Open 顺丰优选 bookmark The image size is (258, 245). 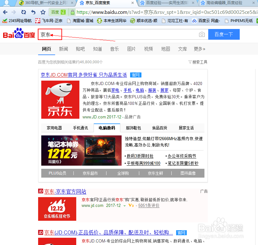(x=144, y=21)
